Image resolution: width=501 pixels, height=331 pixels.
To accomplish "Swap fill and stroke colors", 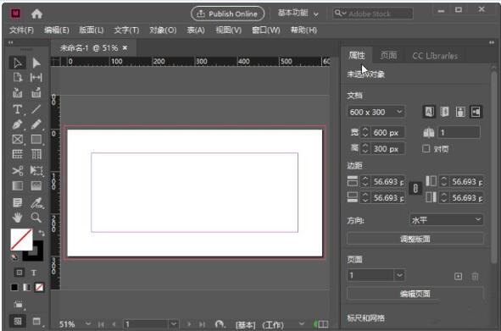I will tap(42, 233).
